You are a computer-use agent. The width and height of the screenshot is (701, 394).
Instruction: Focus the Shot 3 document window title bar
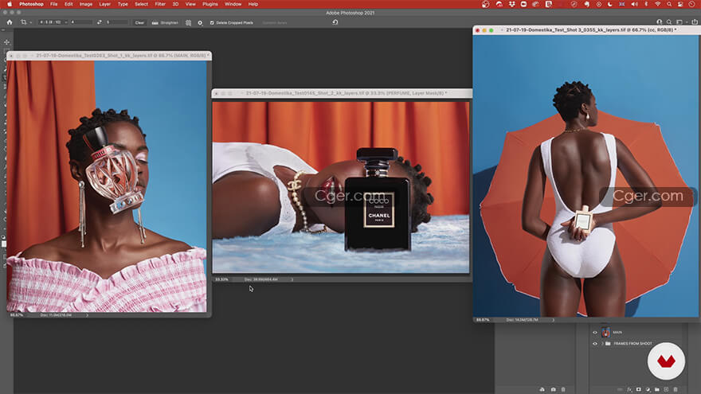586,30
